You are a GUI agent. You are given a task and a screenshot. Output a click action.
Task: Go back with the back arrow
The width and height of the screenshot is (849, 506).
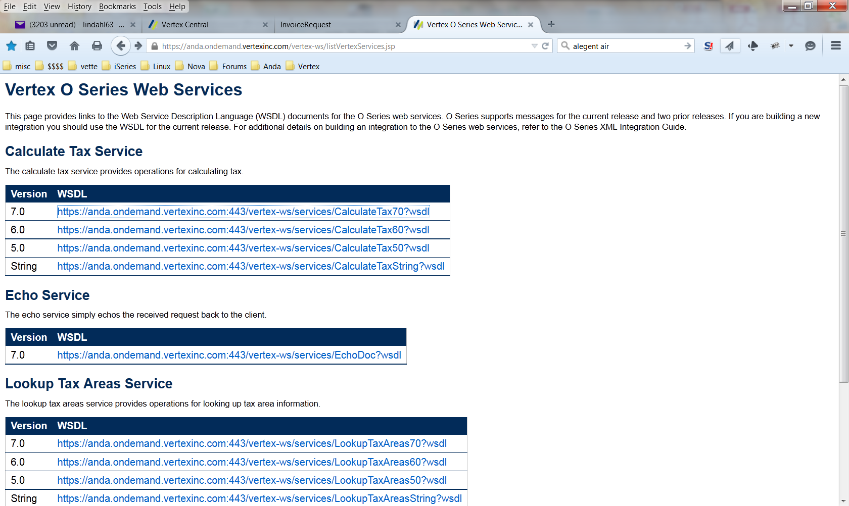(120, 46)
